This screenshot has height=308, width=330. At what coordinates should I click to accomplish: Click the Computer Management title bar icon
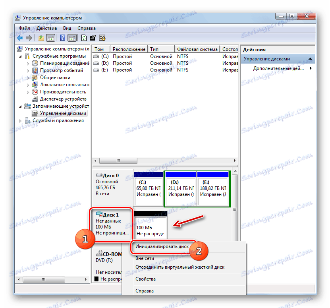(x=18, y=18)
